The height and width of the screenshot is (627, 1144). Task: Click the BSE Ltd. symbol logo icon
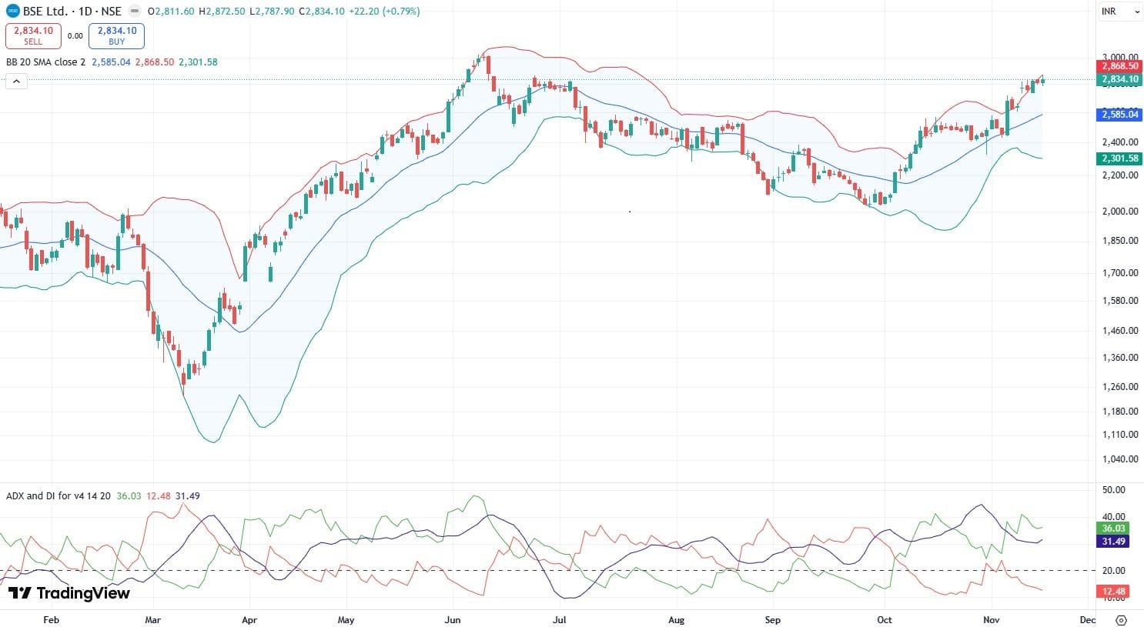pyautogui.click(x=13, y=12)
